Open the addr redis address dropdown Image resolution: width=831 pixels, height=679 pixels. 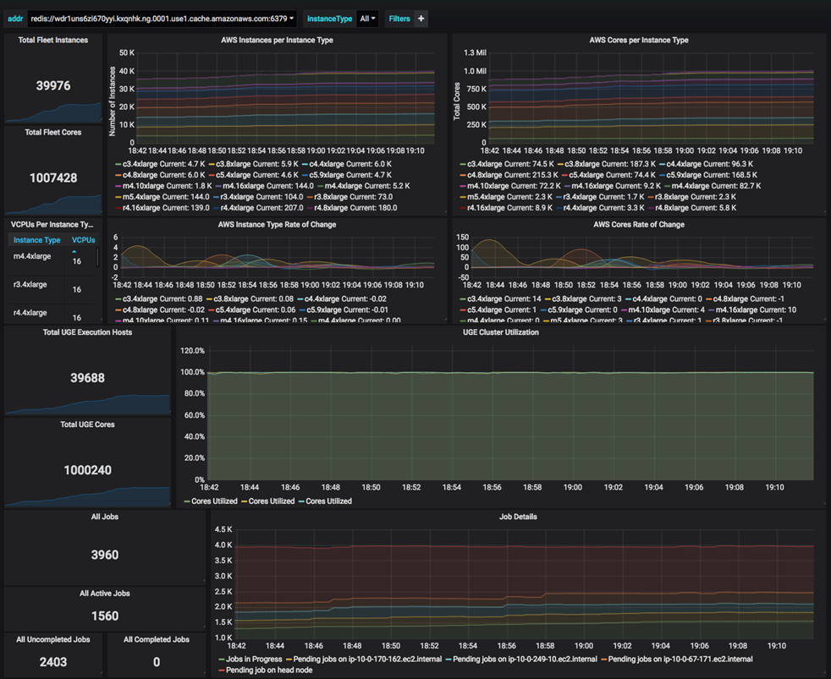162,18
